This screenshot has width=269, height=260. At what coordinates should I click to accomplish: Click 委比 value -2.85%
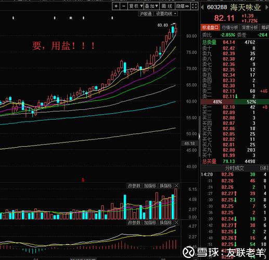[x=227, y=35]
